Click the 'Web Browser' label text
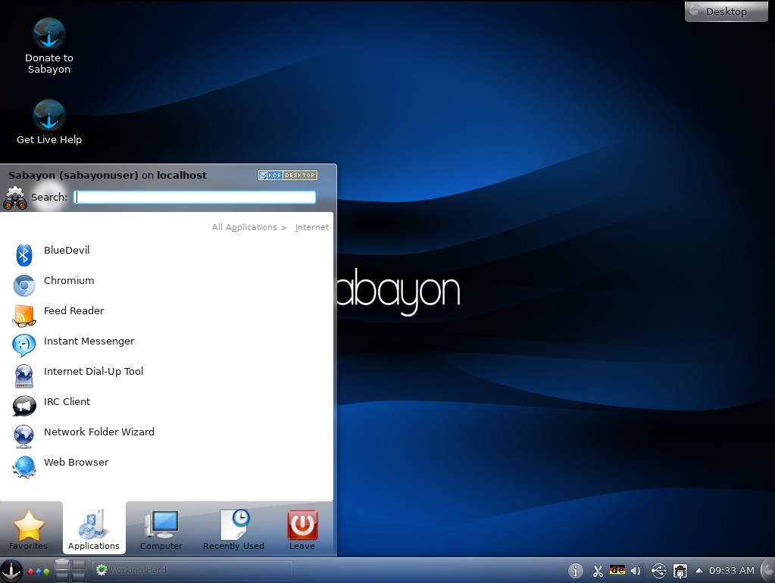This screenshot has height=583, width=775. click(76, 463)
